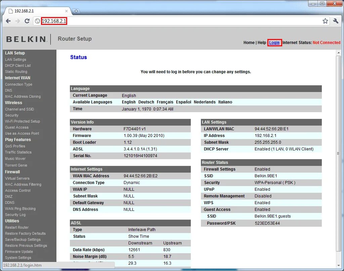Open Static Routing in the sidebar
Screen dimensions: 344x271
(x=16, y=72)
